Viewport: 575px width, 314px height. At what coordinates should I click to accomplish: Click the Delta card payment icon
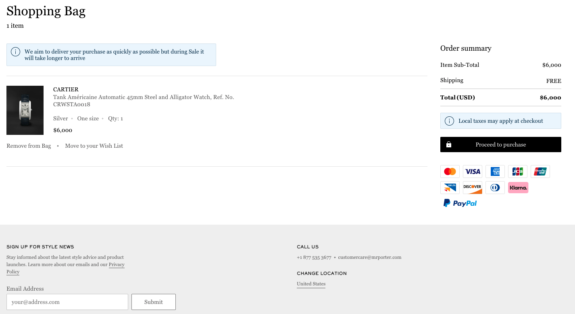[450, 188]
